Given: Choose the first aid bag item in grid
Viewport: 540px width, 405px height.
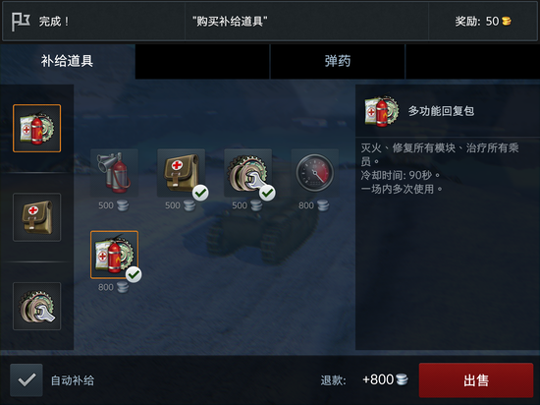Looking at the screenshot, I should point(182,173).
